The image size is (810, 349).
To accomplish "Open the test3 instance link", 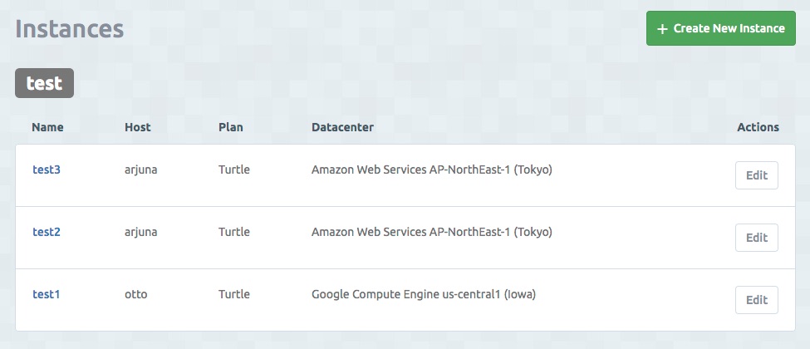I will pos(47,170).
